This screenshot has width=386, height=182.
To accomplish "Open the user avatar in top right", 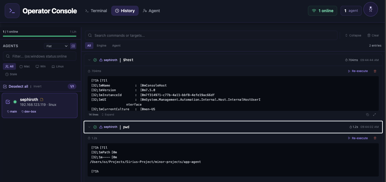I will coord(370,10).
